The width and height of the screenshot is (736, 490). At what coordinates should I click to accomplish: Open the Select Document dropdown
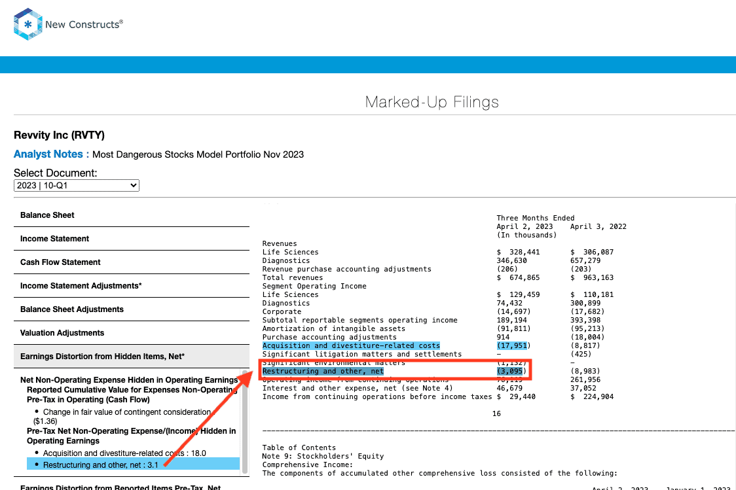point(77,186)
